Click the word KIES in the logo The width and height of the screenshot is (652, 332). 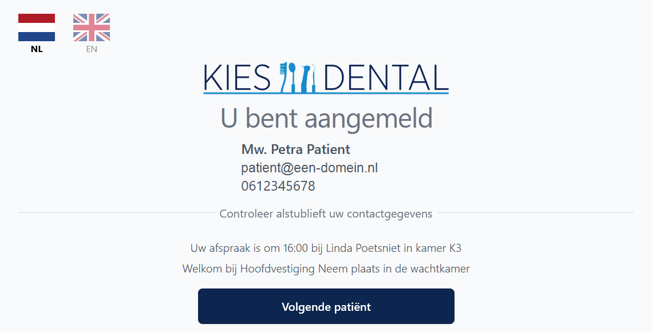[237, 78]
